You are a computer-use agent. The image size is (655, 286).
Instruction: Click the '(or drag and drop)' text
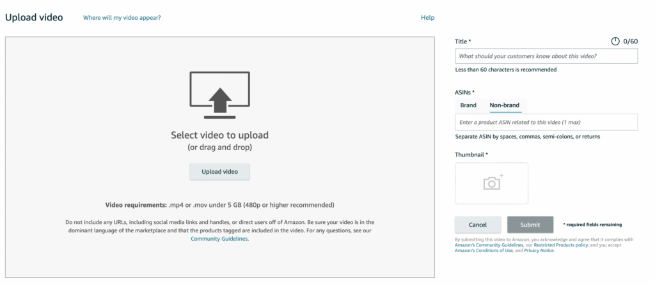pos(220,147)
